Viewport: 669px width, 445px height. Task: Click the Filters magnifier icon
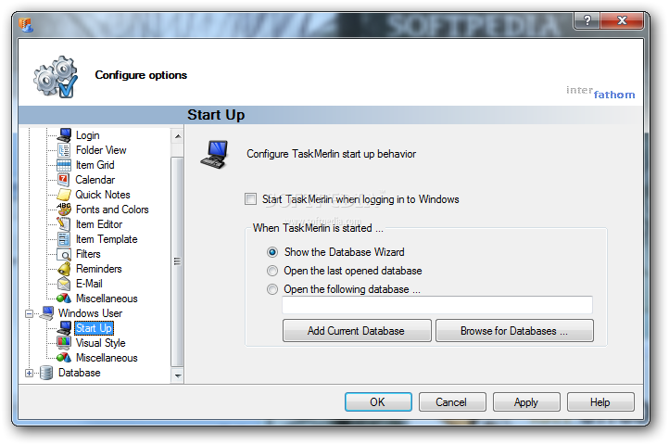(x=64, y=255)
